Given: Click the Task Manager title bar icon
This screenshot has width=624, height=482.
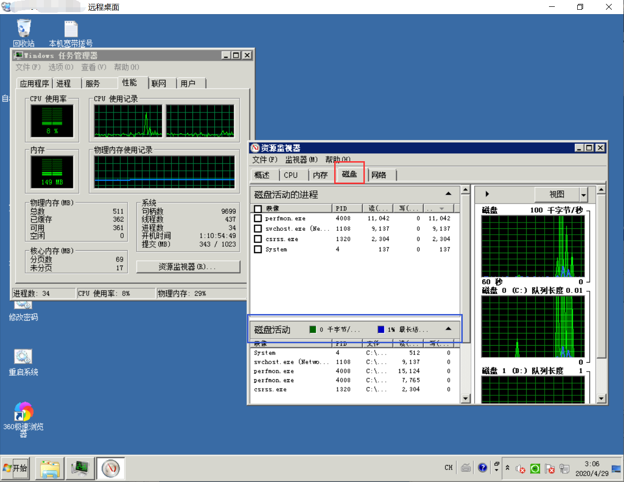Looking at the screenshot, I should click(19, 56).
